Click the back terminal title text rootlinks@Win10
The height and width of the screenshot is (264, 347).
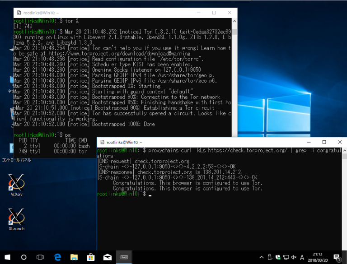click(41, 13)
